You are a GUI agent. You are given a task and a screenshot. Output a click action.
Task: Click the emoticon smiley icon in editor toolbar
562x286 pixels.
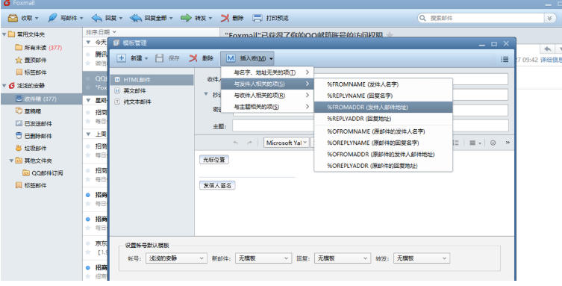[493, 143]
